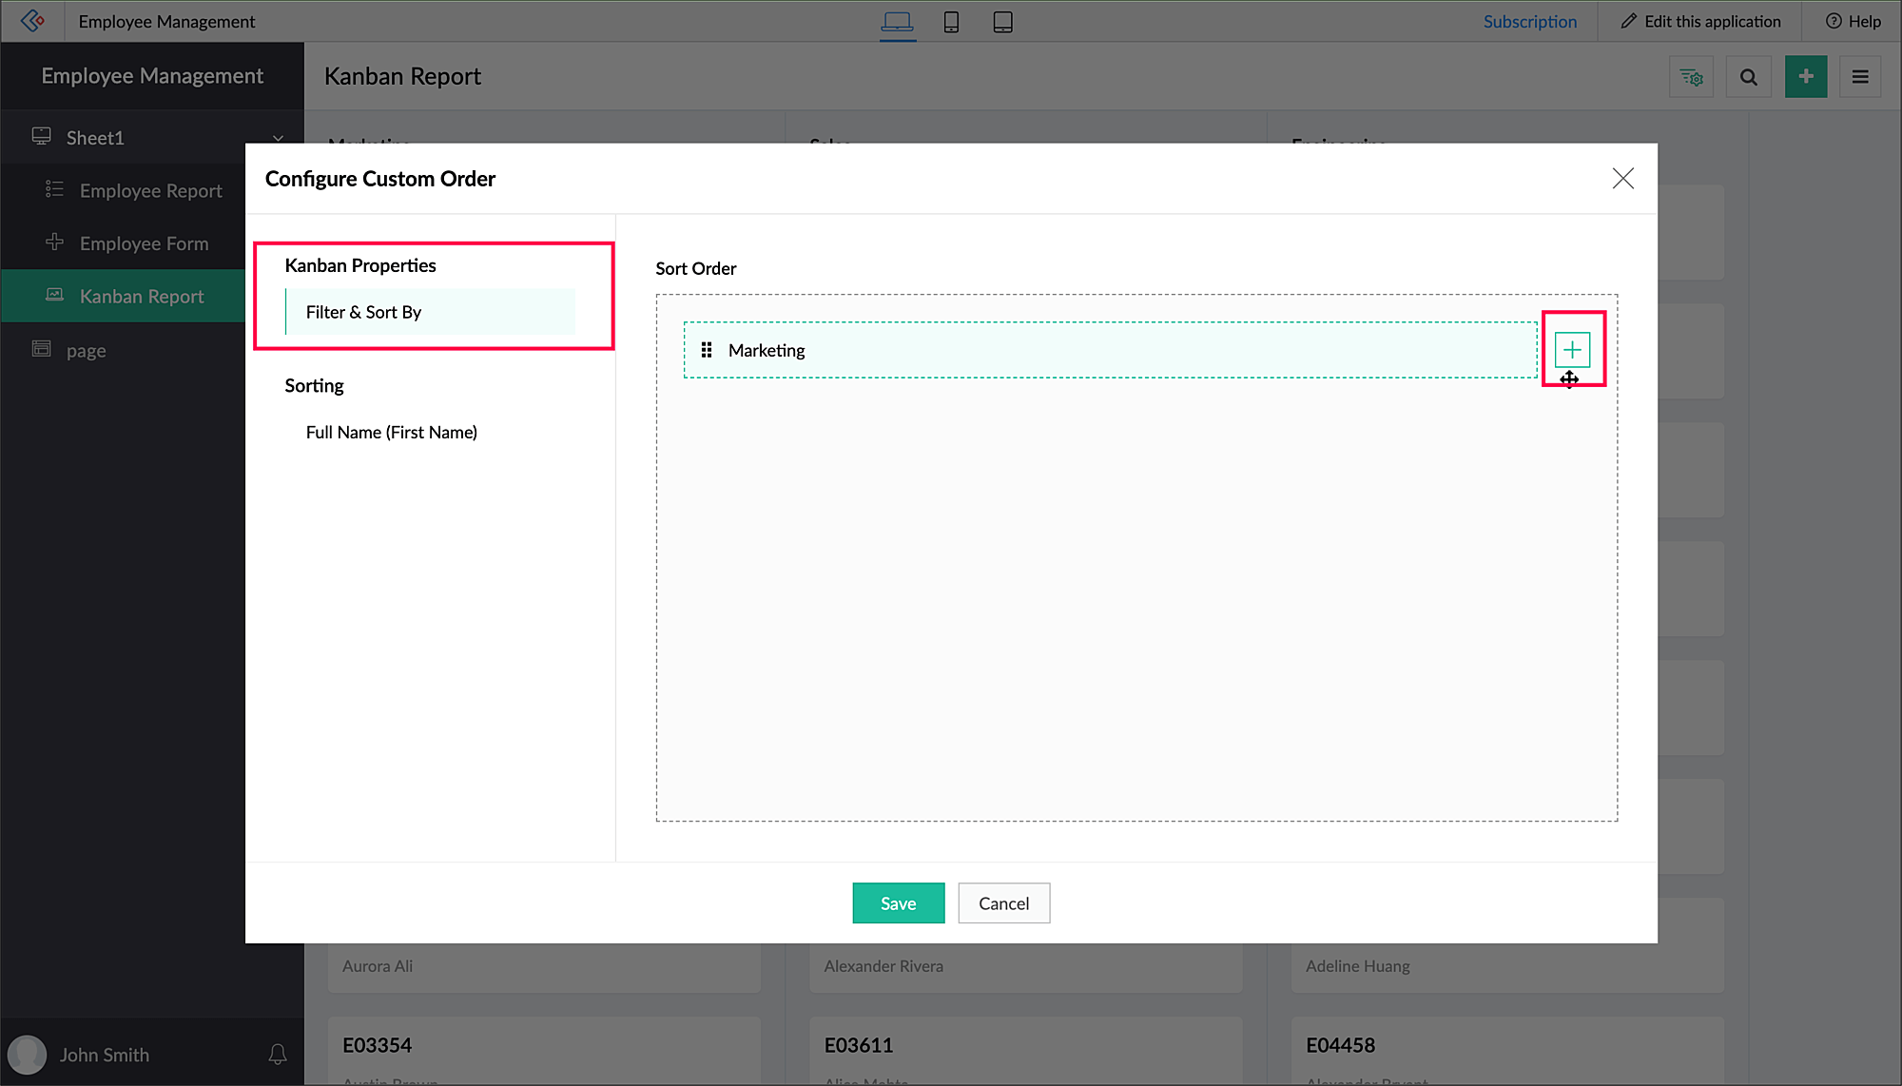This screenshot has height=1086, width=1902.
Task: Switch to tablet preview icon
Action: 1002,22
